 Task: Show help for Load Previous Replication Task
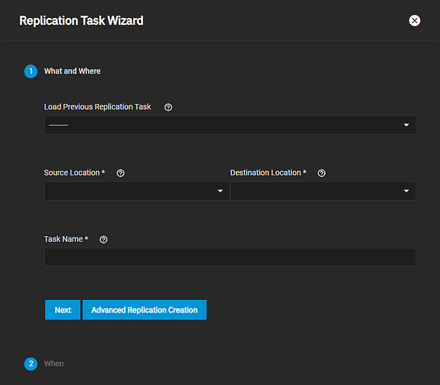[168, 107]
